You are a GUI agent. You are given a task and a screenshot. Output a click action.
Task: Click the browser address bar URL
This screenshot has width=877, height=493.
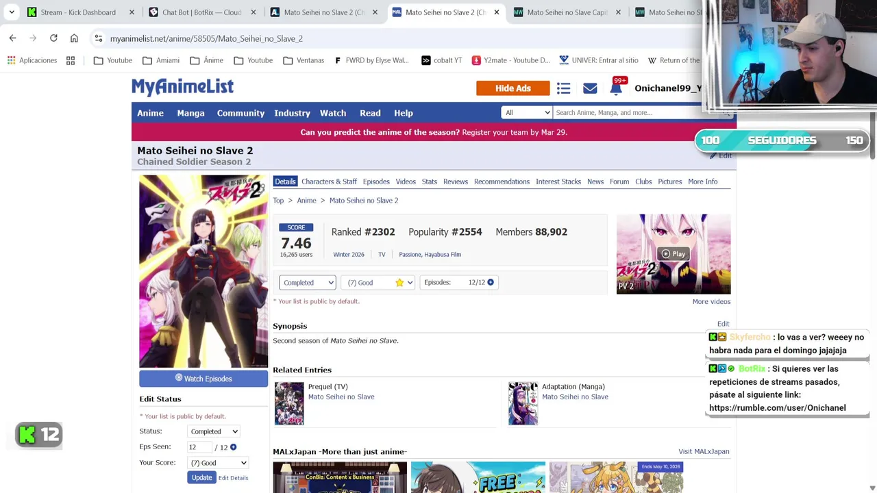pyautogui.click(x=206, y=38)
